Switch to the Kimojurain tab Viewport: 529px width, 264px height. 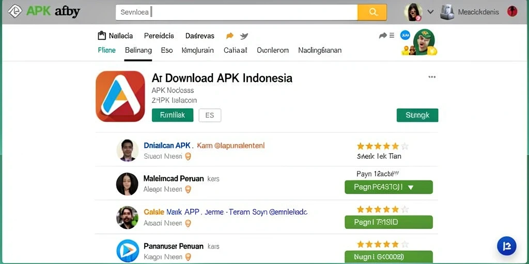tap(198, 51)
